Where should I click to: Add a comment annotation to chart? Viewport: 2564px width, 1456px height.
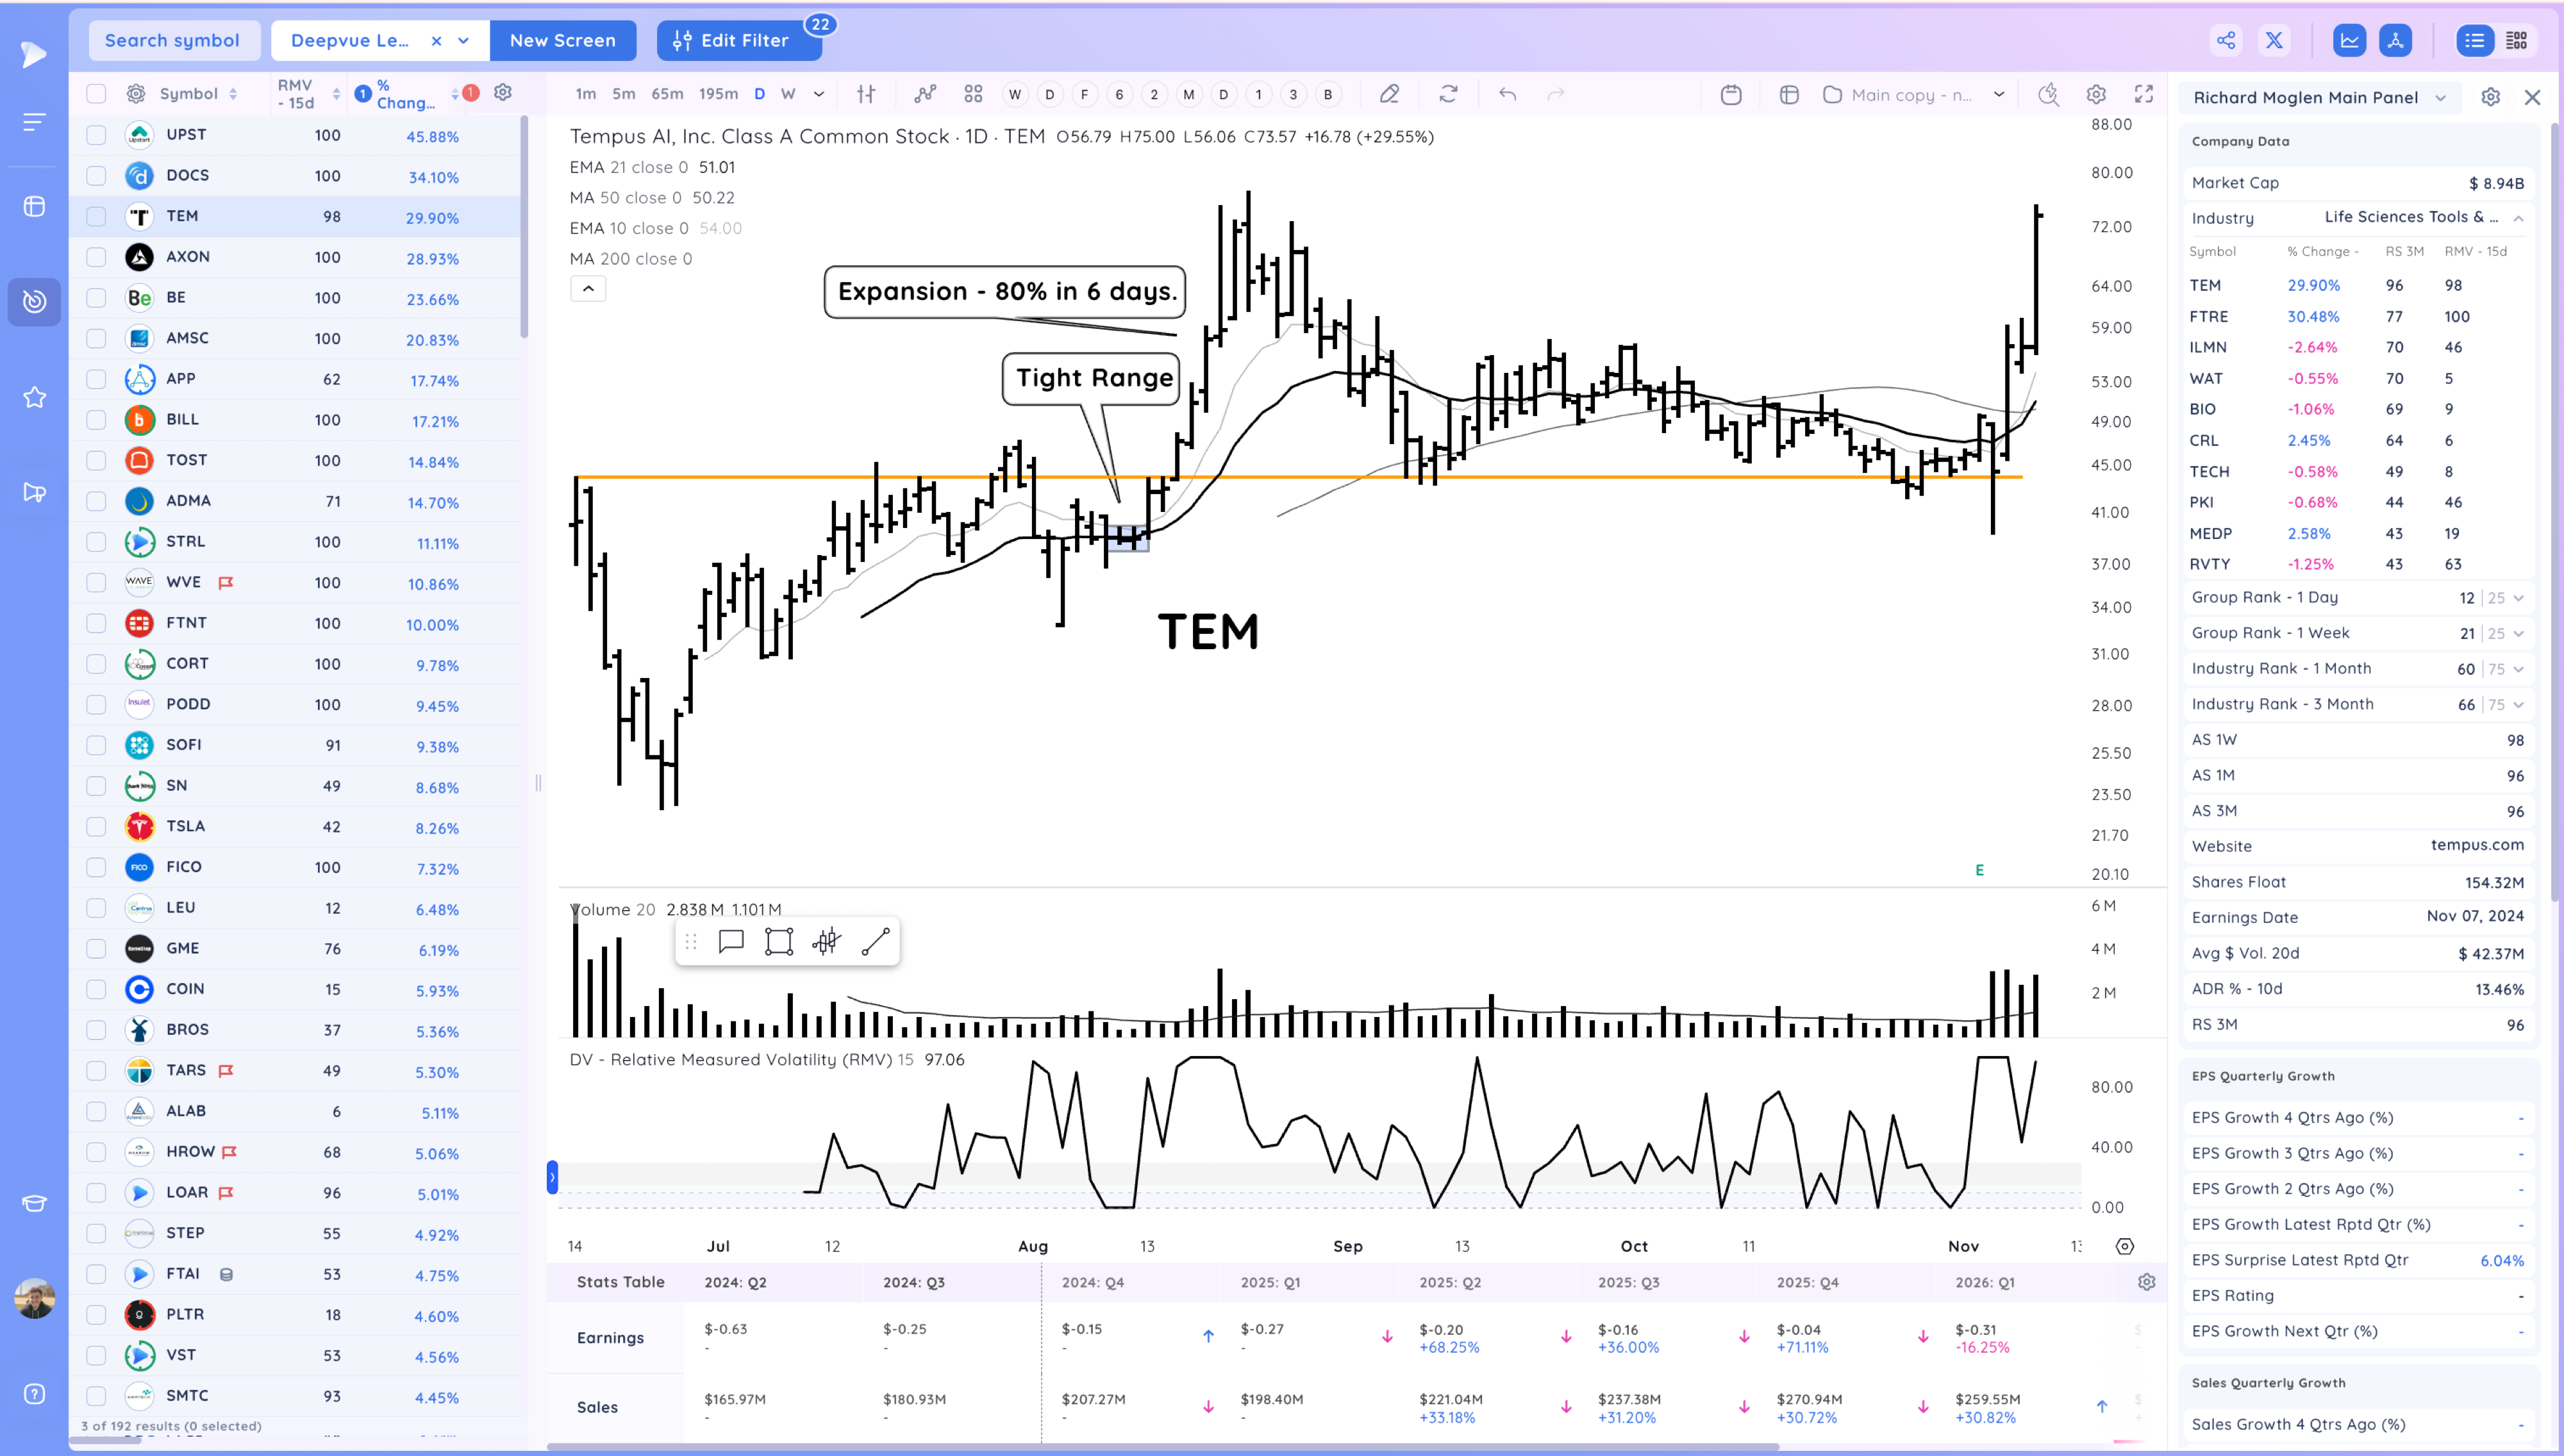(731, 942)
